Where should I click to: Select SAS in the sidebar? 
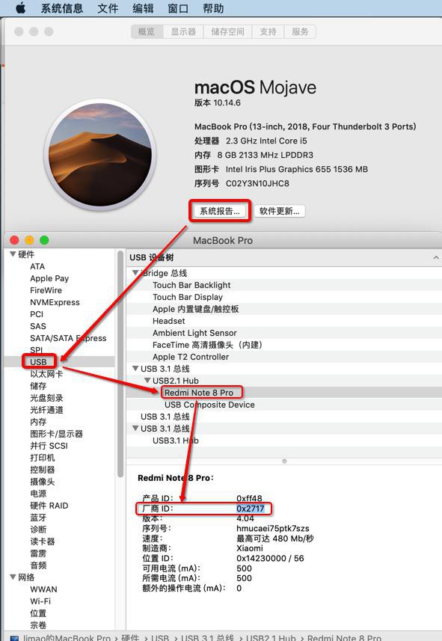click(37, 326)
